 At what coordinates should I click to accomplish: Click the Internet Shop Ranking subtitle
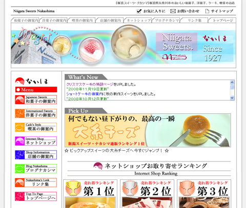click(x=156, y=173)
